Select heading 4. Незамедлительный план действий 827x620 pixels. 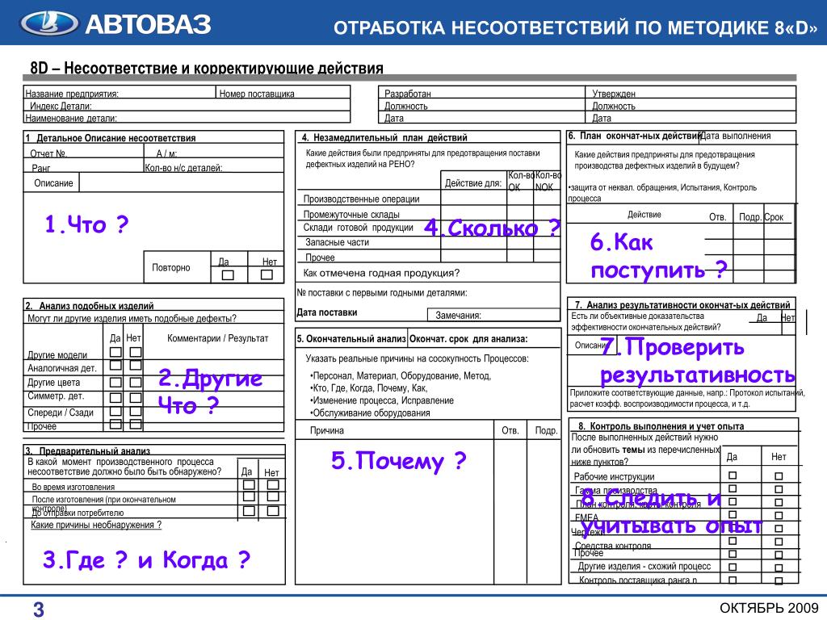(x=384, y=137)
